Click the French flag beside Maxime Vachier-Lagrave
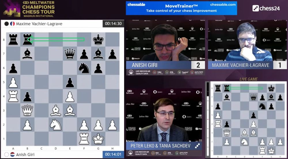 point(12,24)
